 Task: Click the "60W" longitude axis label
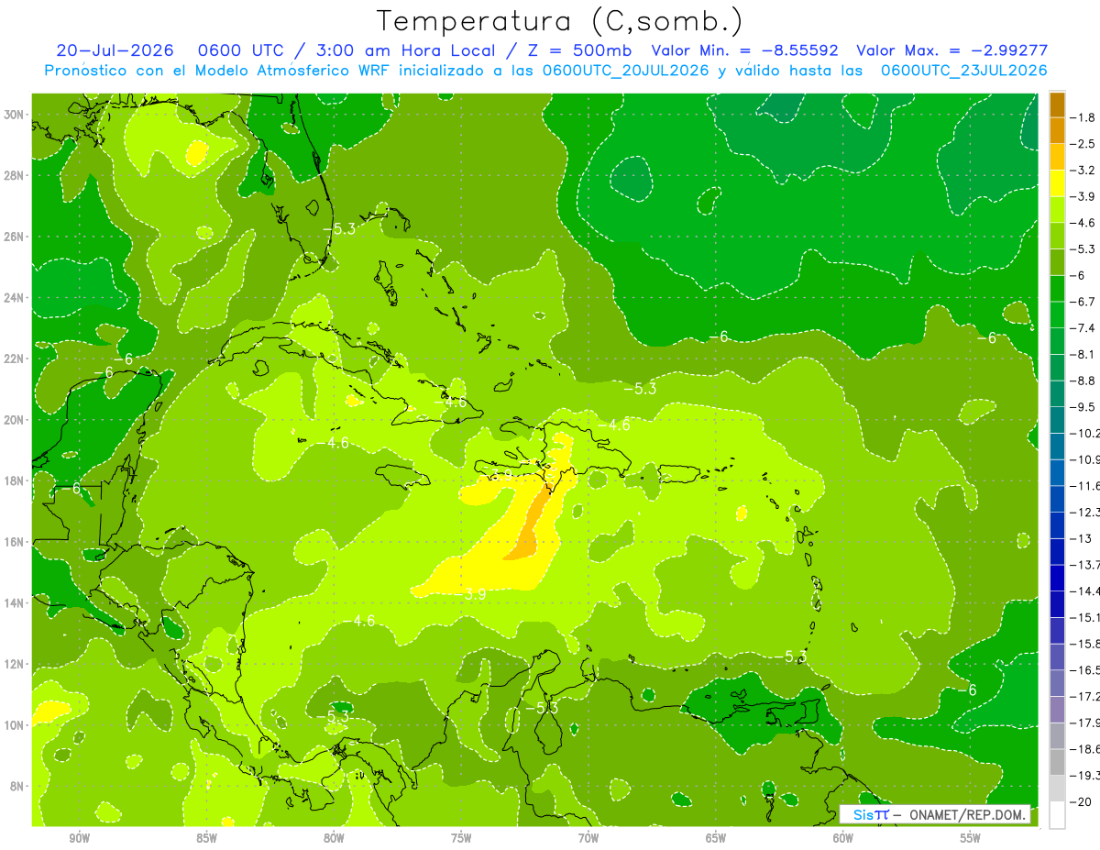click(x=843, y=838)
